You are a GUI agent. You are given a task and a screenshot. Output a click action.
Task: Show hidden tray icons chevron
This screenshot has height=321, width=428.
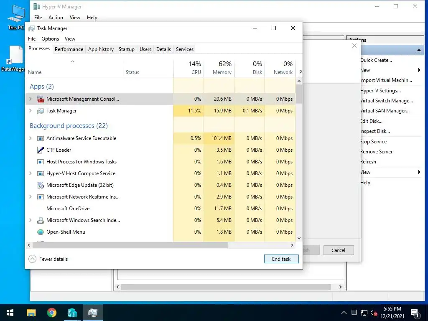344,313
